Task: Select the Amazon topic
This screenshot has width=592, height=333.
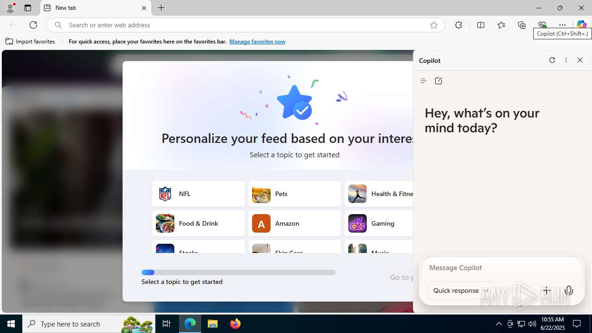Action: (x=295, y=223)
